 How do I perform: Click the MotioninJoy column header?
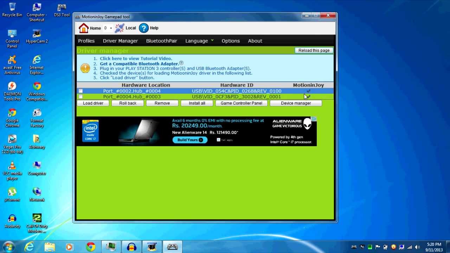click(x=308, y=85)
